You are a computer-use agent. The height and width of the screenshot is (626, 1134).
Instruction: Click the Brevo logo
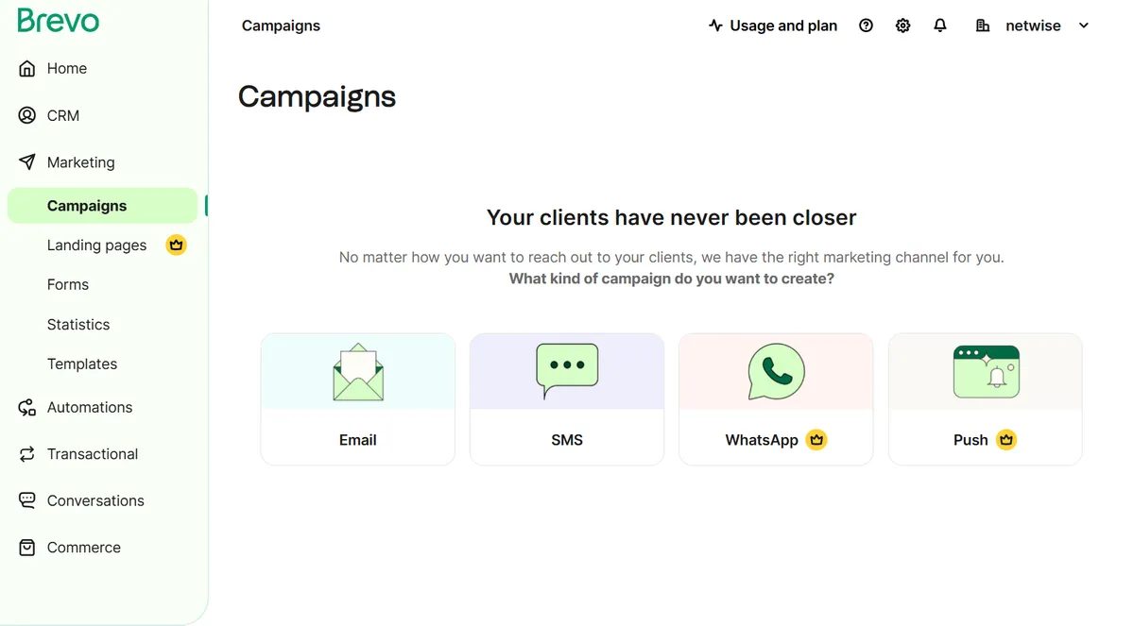click(x=58, y=20)
